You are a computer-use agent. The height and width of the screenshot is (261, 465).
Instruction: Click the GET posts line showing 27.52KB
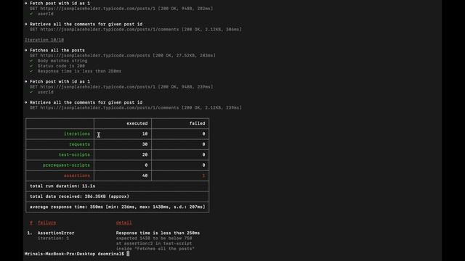[123, 55]
